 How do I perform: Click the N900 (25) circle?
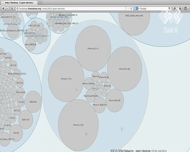[33, 102]
